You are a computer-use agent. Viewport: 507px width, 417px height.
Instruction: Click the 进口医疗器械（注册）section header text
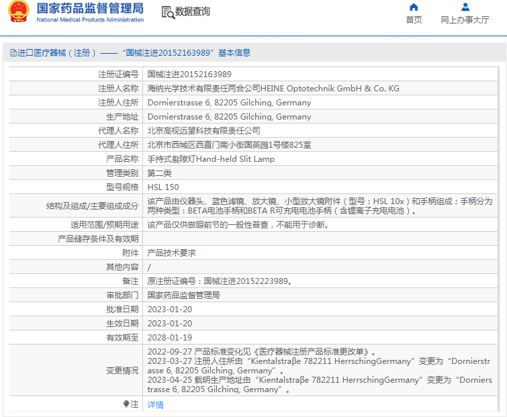(x=57, y=52)
